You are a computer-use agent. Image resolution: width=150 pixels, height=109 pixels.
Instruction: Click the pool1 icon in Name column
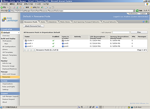tap(26, 43)
